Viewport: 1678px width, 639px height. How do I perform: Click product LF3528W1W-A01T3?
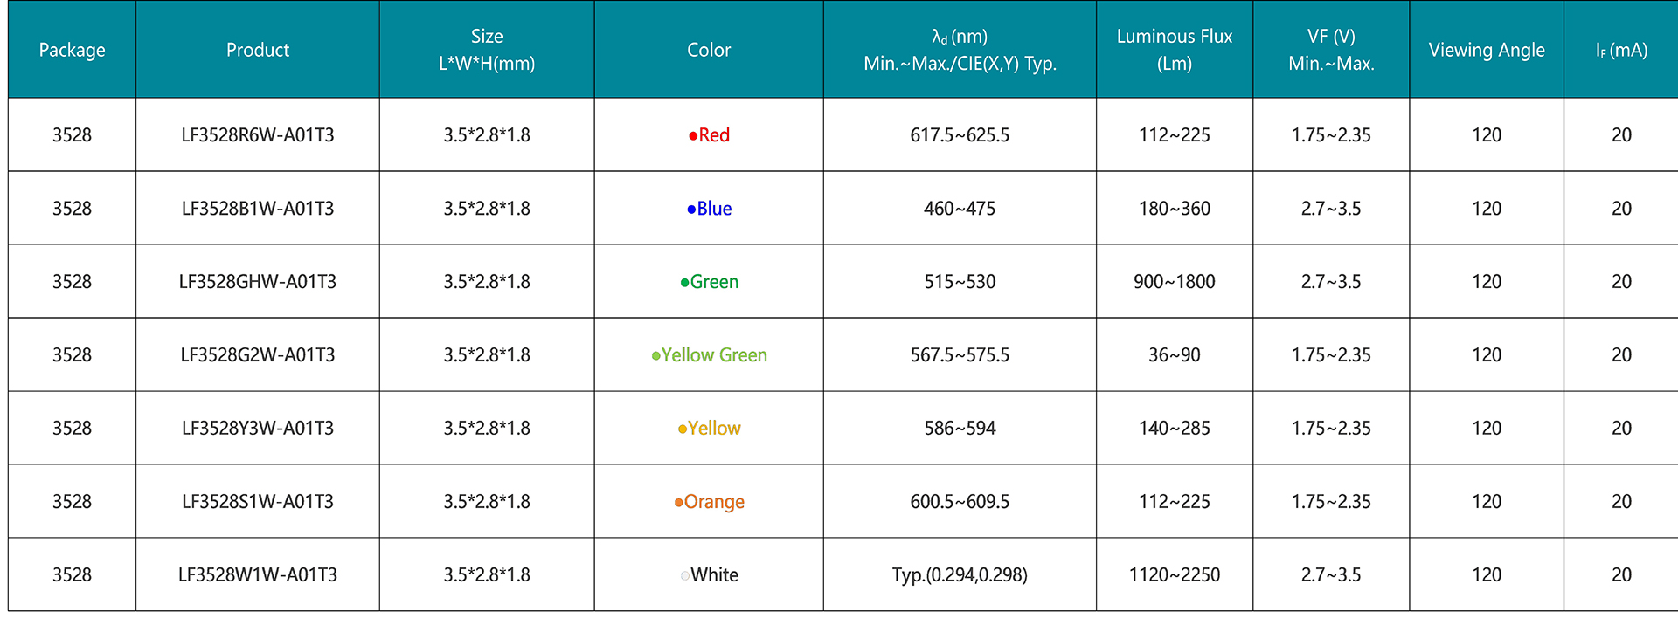click(x=258, y=575)
